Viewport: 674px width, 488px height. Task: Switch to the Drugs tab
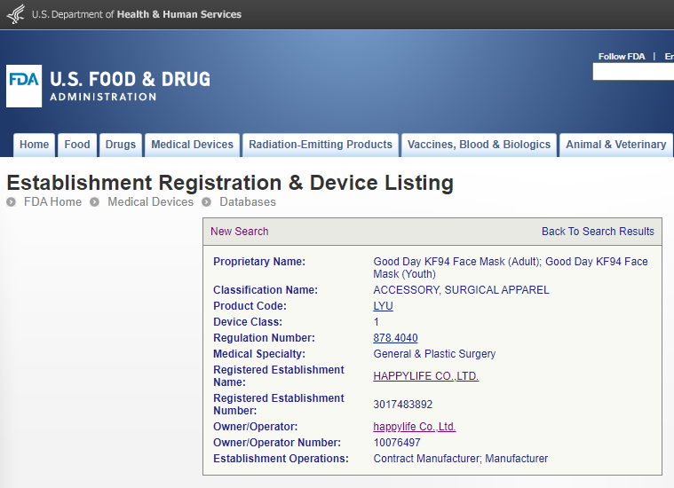121,145
